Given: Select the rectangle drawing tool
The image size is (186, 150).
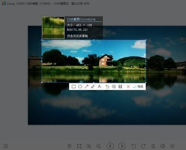Looking at the screenshot, I should (74, 87).
